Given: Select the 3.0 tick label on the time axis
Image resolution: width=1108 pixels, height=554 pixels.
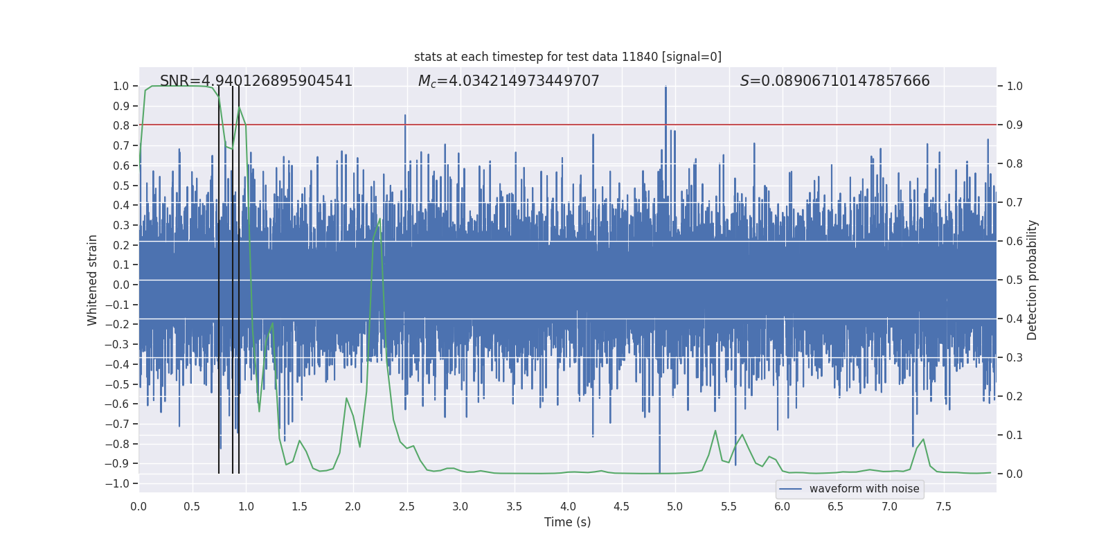Looking at the screenshot, I should pos(461,506).
